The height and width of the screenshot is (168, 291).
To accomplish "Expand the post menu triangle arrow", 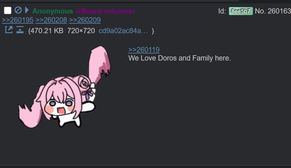I will point(27,10).
